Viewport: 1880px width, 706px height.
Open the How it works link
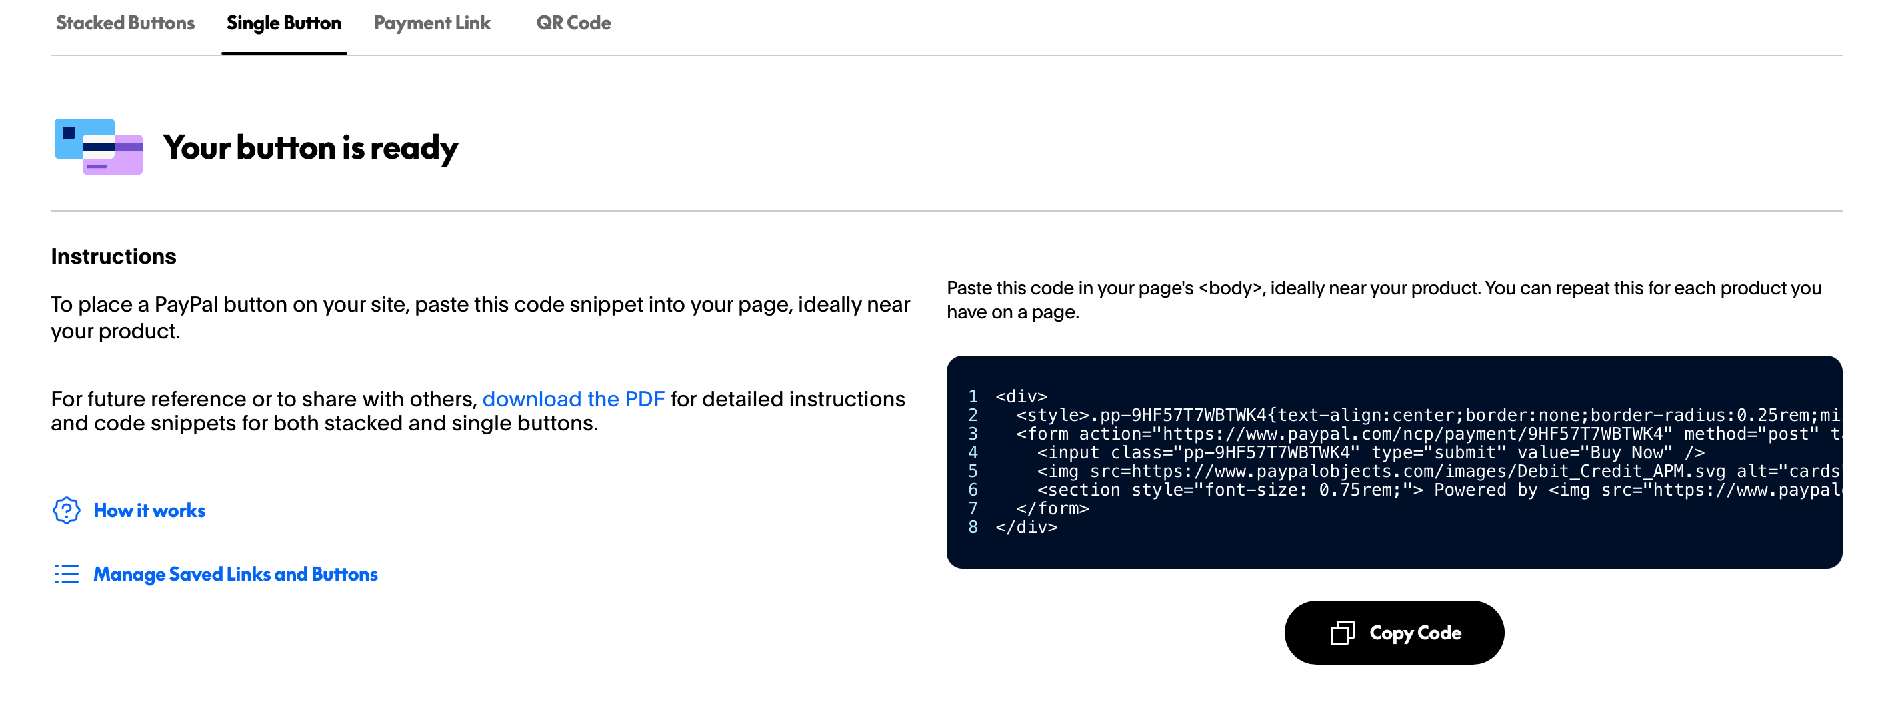click(x=149, y=511)
